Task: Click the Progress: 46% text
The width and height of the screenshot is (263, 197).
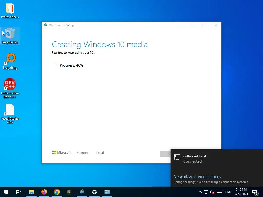Action: click(x=71, y=65)
